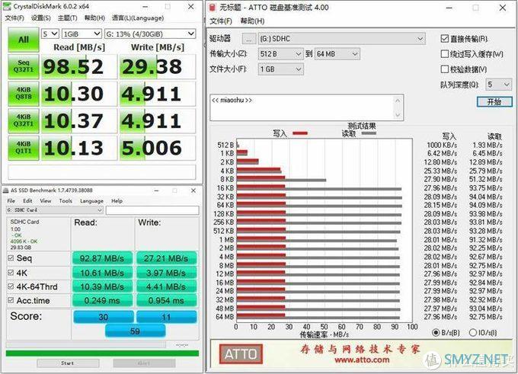Open the CrystalDiskMark 文件(F) menu
The height and width of the screenshot is (374, 518).
point(14,18)
